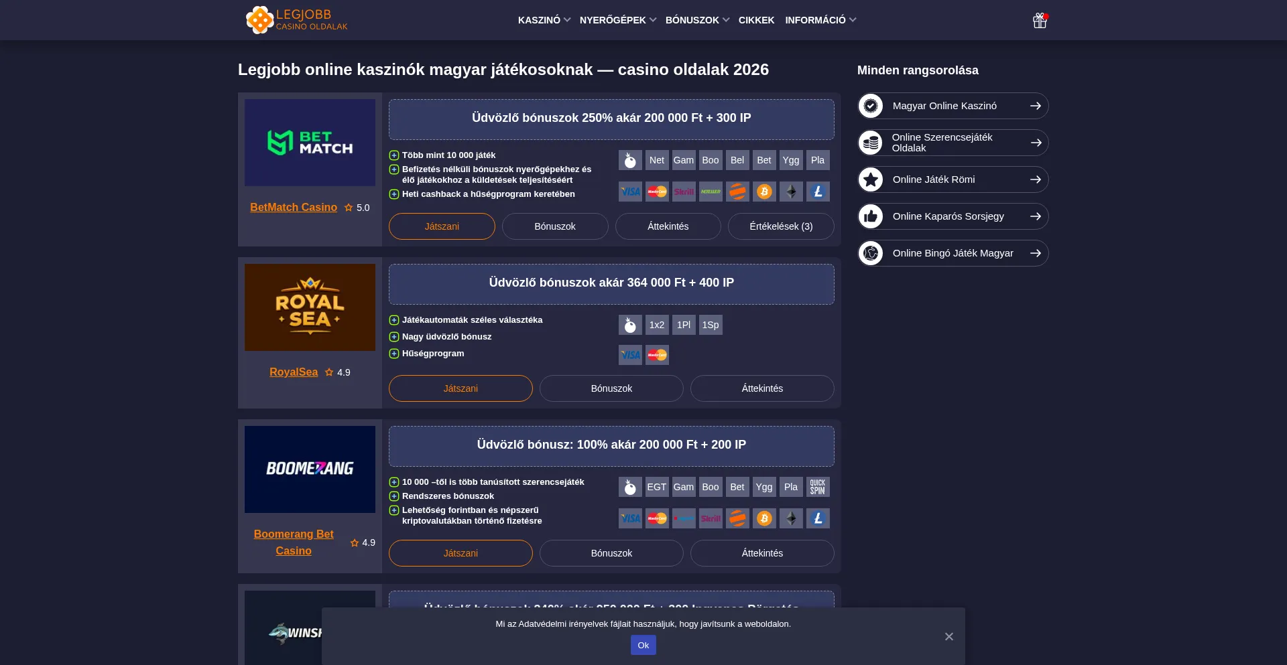The image size is (1287, 665).
Task: Click the Royal Sea logo thumbnail
Action: point(310,307)
